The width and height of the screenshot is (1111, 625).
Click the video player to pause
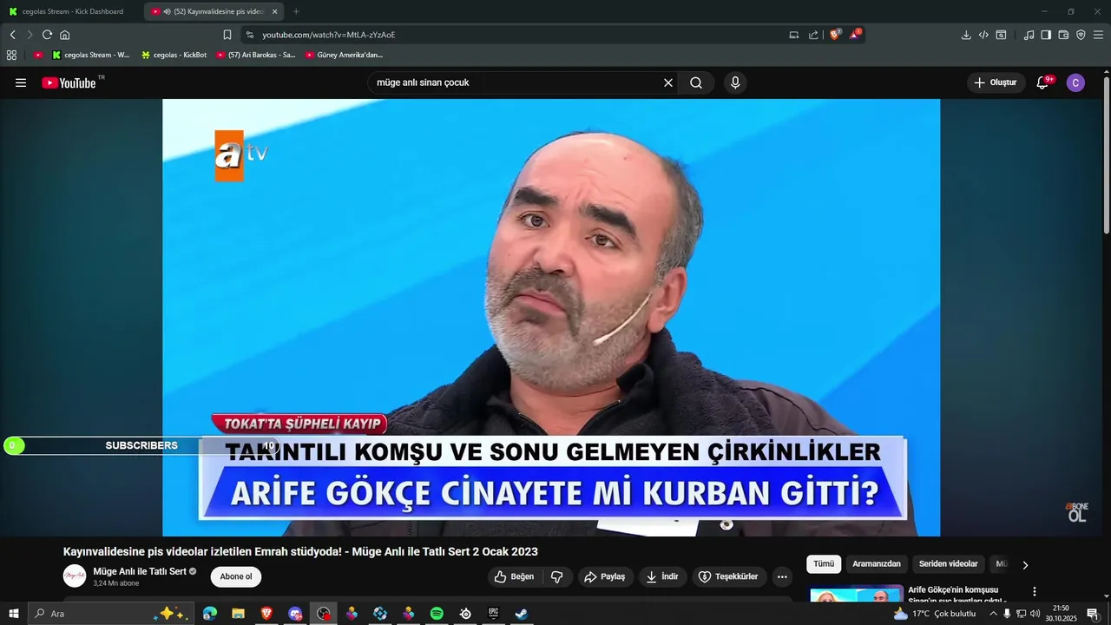pyautogui.click(x=551, y=317)
